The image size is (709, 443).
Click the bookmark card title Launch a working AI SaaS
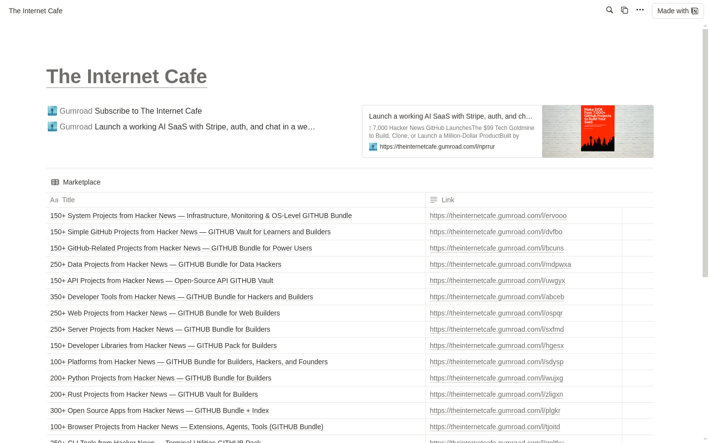pyautogui.click(x=451, y=116)
